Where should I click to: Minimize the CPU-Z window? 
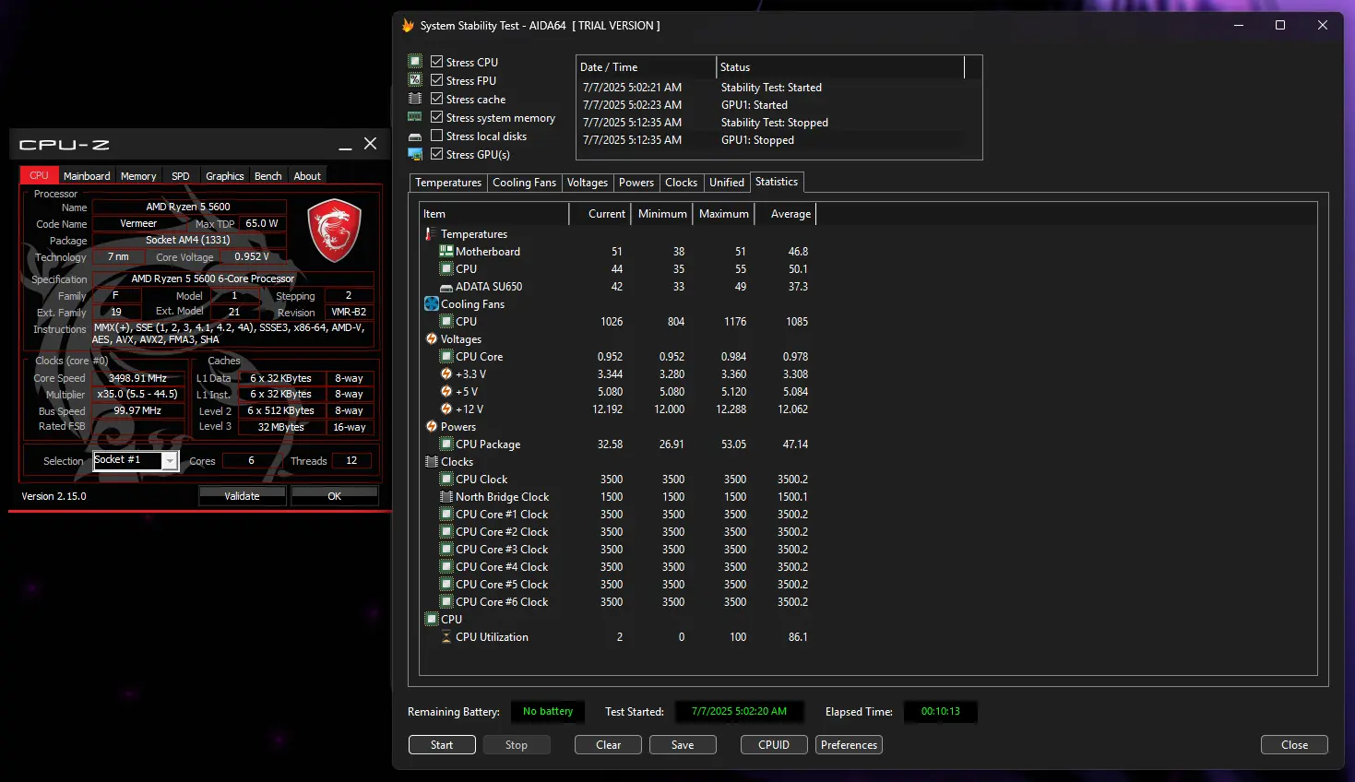tap(345, 145)
